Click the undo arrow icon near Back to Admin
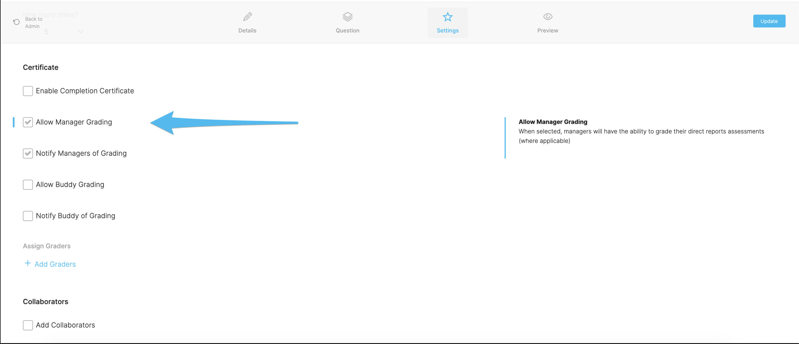The height and width of the screenshot is (344, 799). 16,22
